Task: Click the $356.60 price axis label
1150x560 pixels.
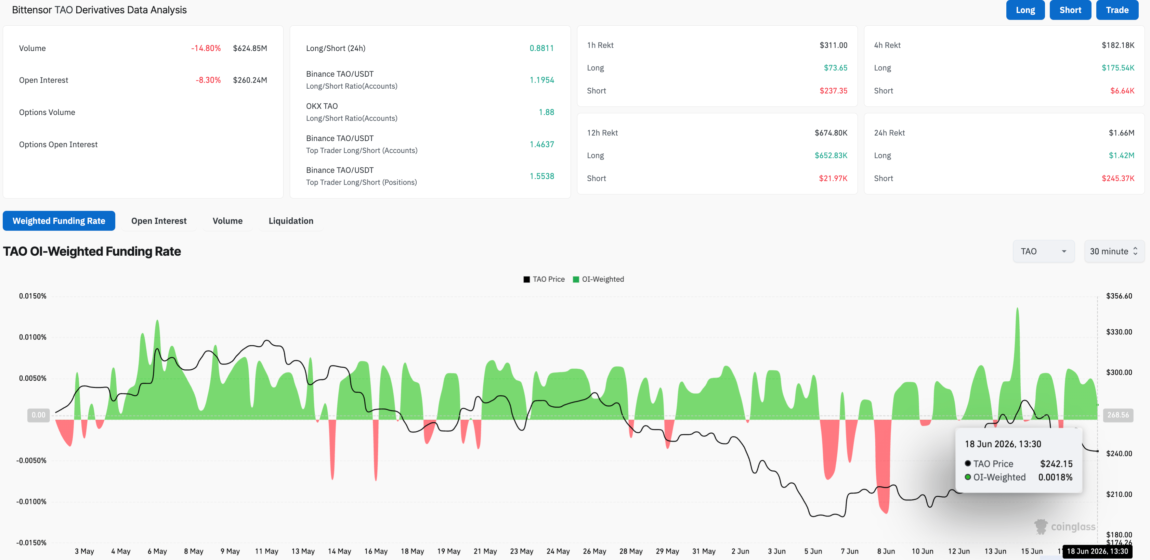Action: click(x=1119, y=296)
